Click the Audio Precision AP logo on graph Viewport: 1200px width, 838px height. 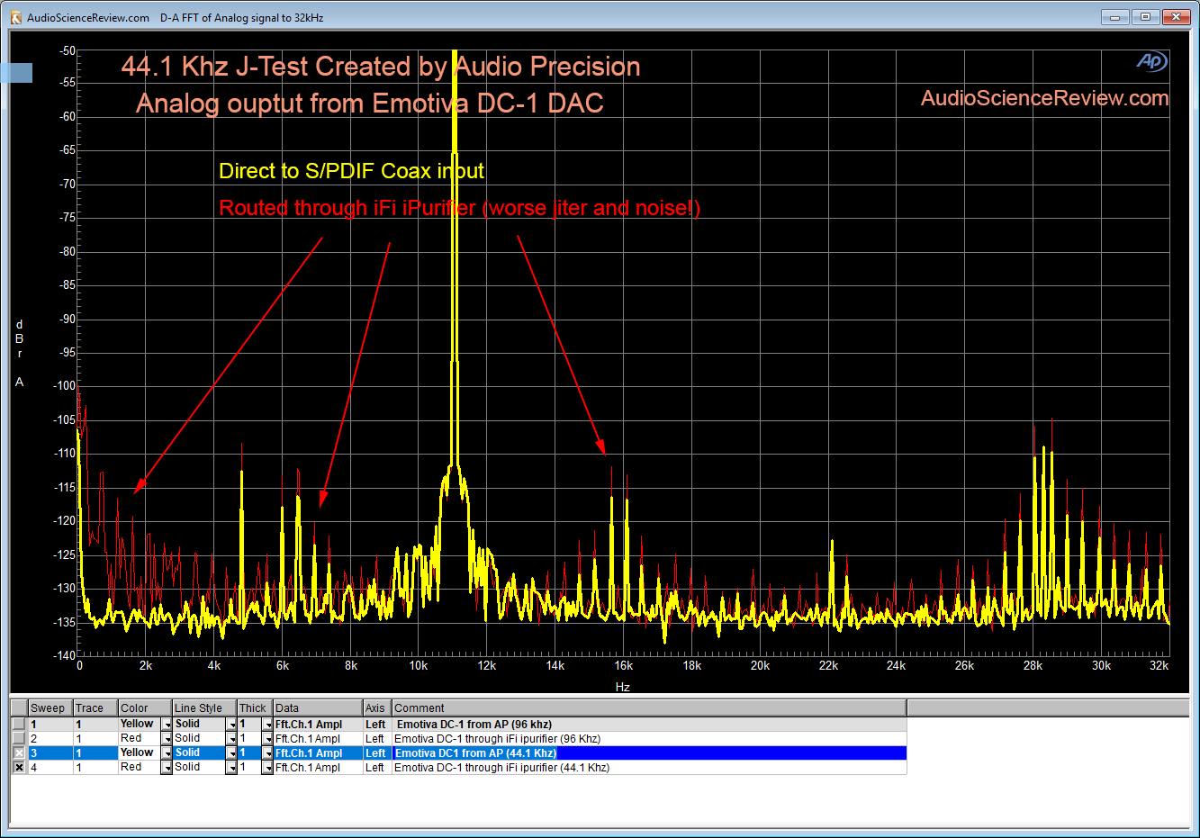(1151, 61)
